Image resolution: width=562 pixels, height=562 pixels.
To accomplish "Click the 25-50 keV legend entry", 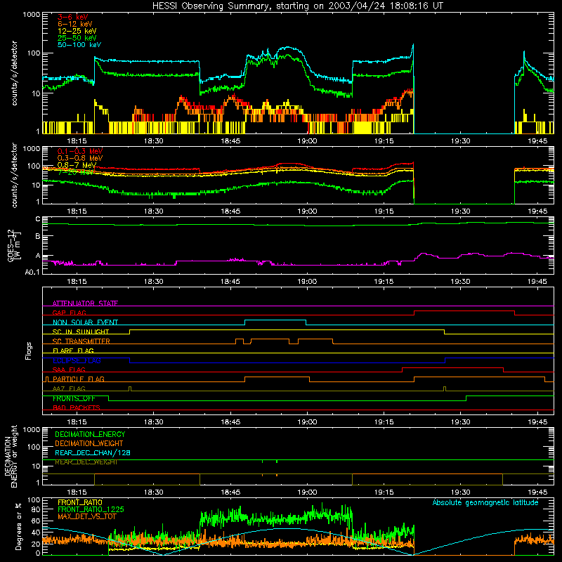I will click(x=77, y=38).
